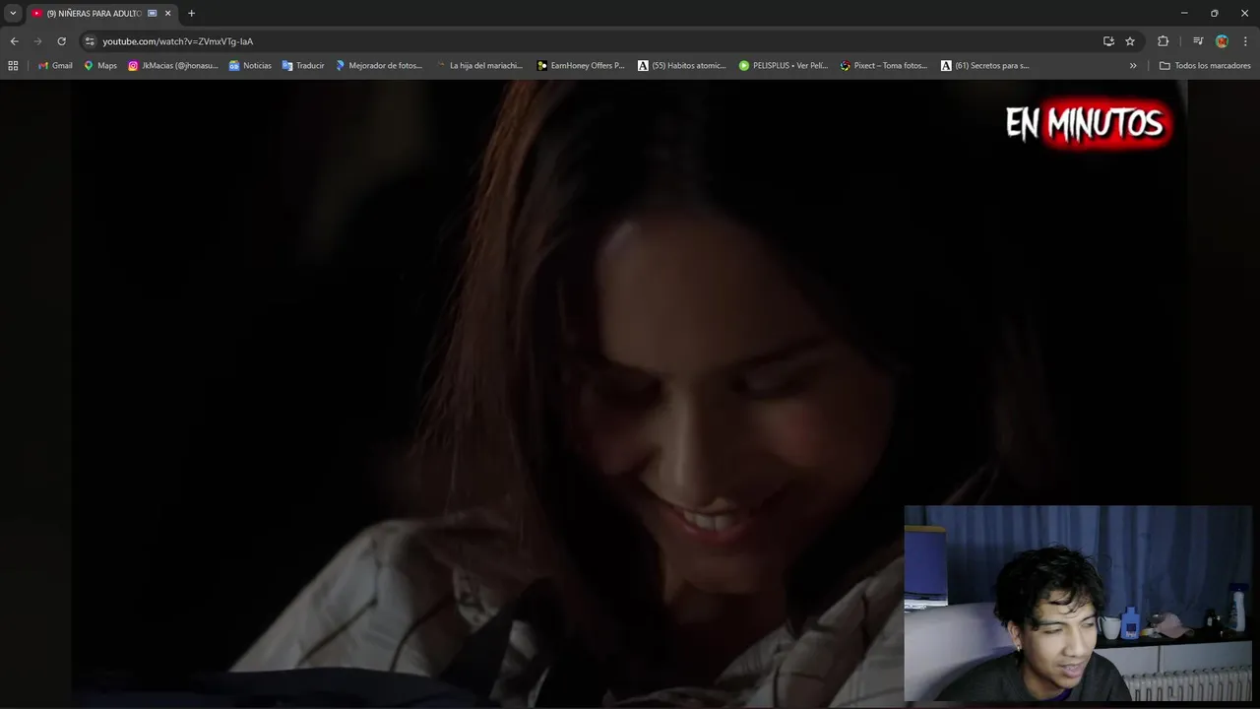The width and height of the screenshot is (1260, 709).
Task: Open the Traducir bookmark
Action: tap(303, 66)
